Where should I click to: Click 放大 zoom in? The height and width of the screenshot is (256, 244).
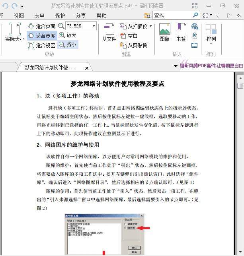68,35
